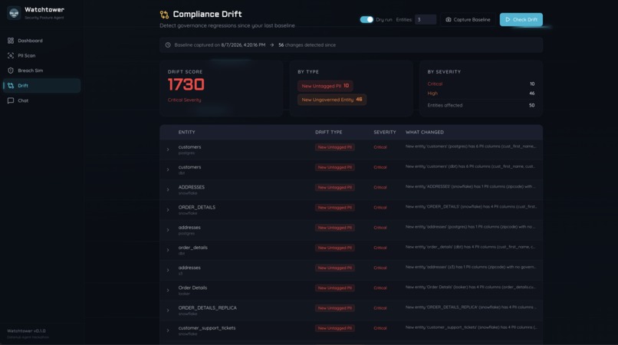Click the Entities number field
This screenshot has width=618, height=345.
click(x=426, y=19)
